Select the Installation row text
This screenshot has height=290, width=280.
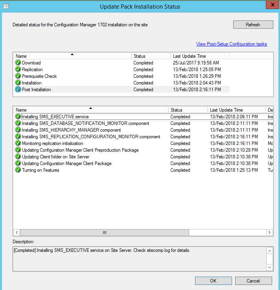31,83
